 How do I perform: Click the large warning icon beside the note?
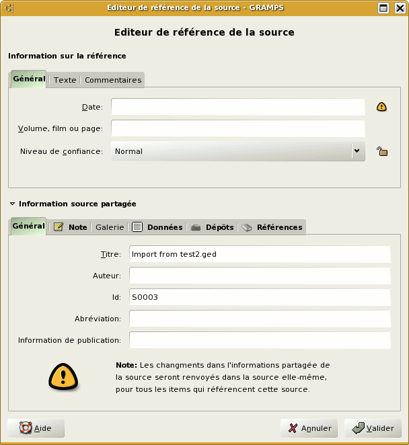coord(63,377)
